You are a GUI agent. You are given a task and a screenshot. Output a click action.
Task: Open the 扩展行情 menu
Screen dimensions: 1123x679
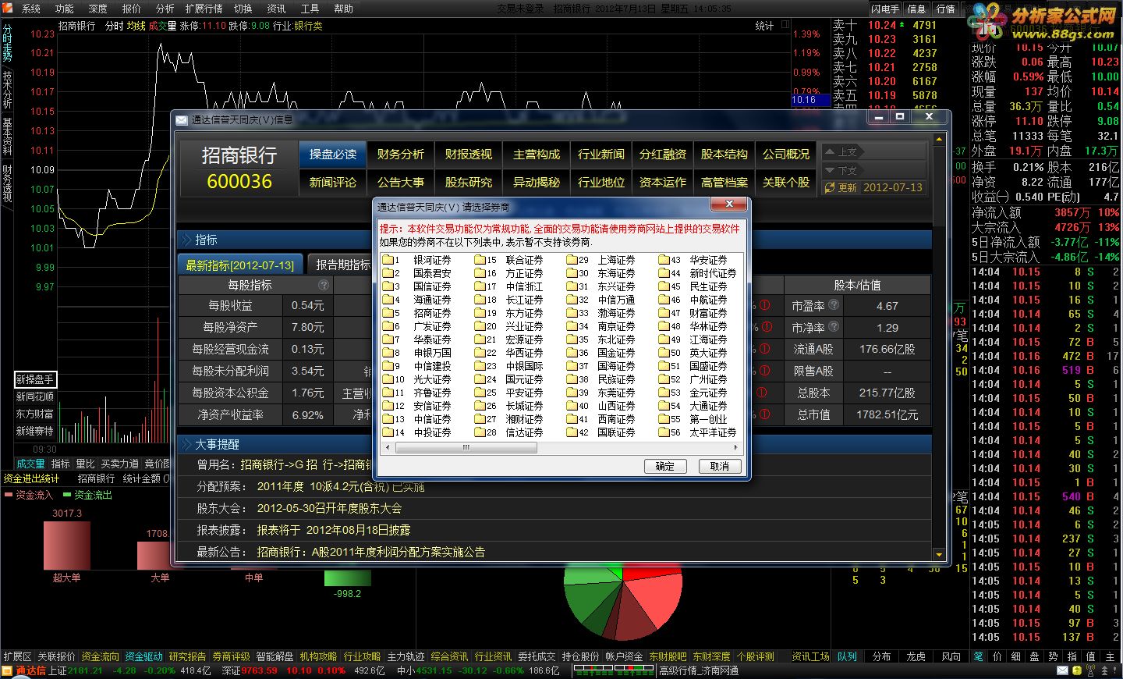coord(204,9)
